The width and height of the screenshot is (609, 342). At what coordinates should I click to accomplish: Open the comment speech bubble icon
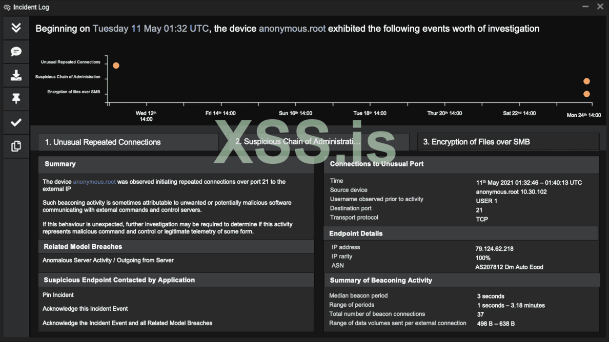[x=16, y=52]
